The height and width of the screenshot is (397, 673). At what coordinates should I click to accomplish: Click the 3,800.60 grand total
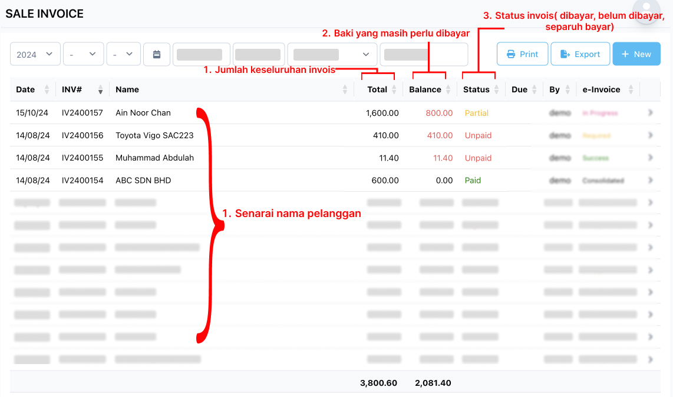point(378,383)
